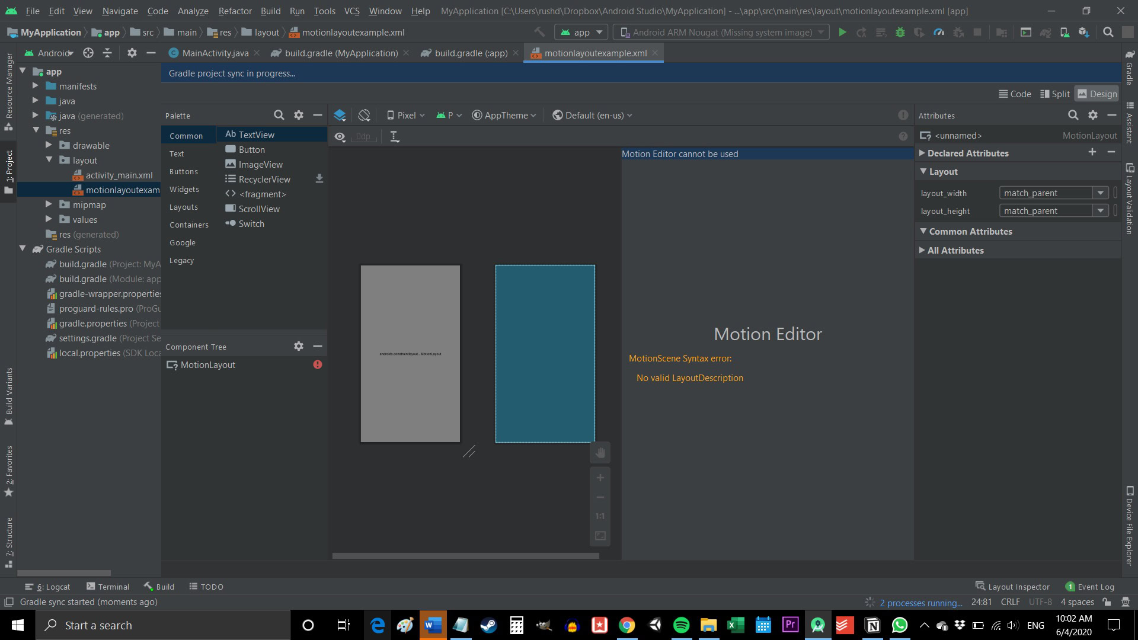Click the Settings gear in Component Tree

point(299,346)
